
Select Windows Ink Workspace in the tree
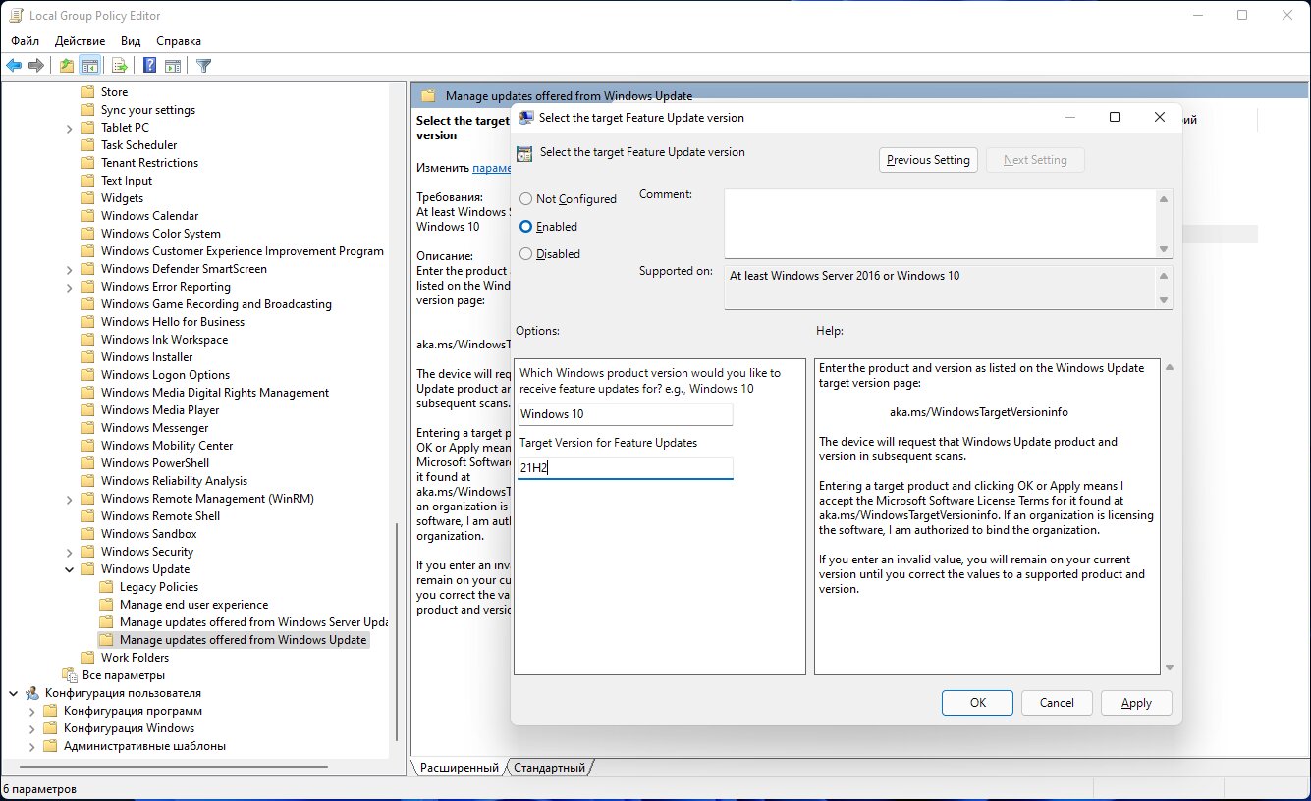click(x=164, y=340)
